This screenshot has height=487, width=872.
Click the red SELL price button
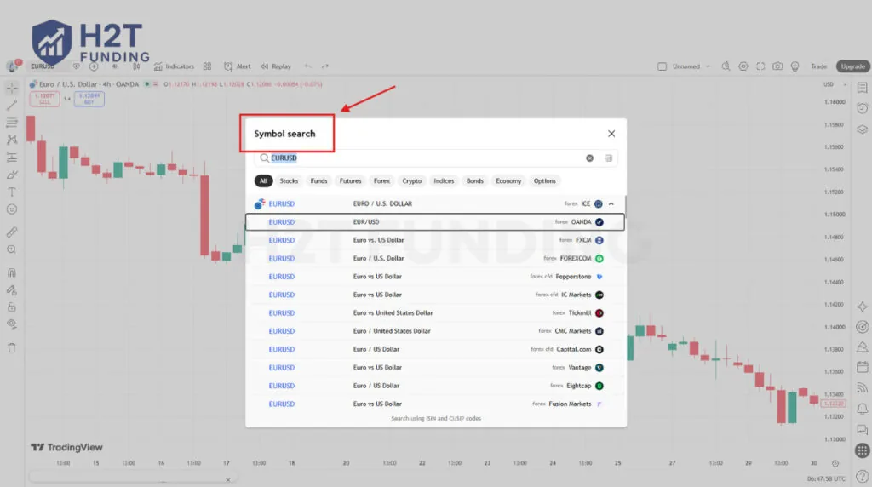coord(44,99)
